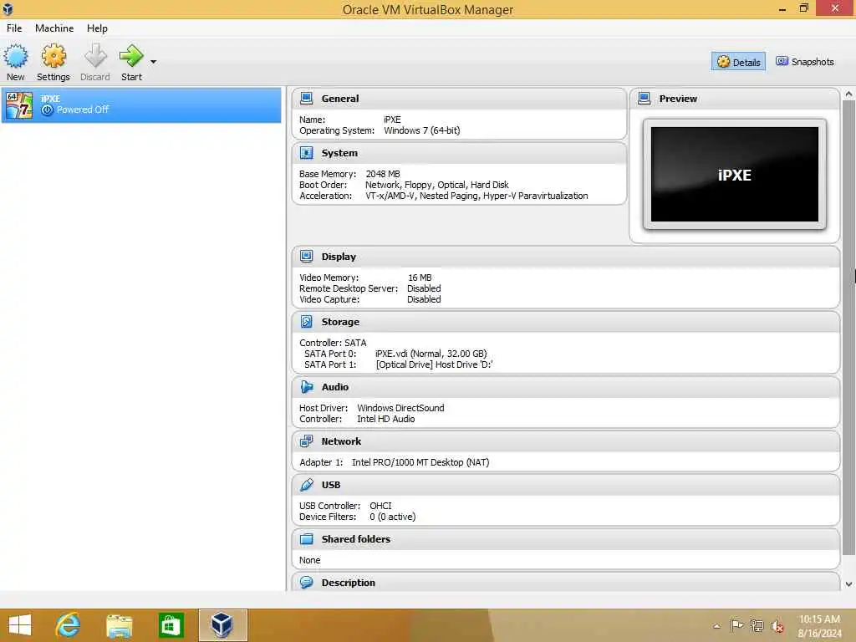Viewport: 856px width, 642px height.
Task: Open the Windows Start button
Action: tap(20, 625)
